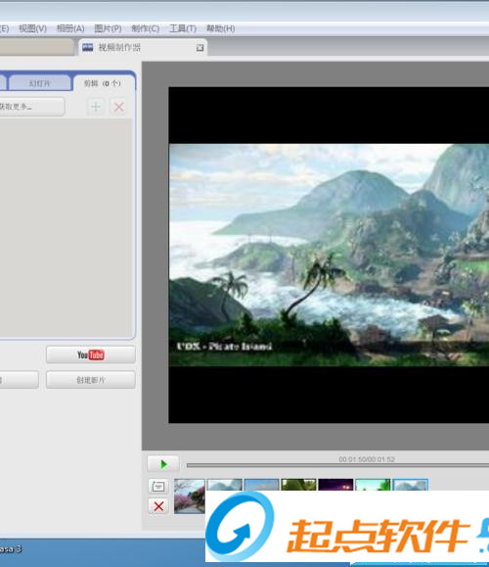The width and height of the screenshot is (489, 567).
Task: Select the cherry blossom path thumbnail
Action: (190, 496)
